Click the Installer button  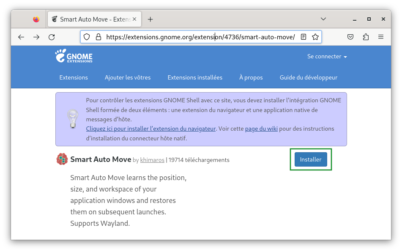tap(311, 159)
